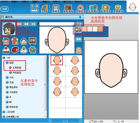This screenshot has width=140, height=123.
Task: Click the head preview thumbnail at top right
Action: click(132, 7)
